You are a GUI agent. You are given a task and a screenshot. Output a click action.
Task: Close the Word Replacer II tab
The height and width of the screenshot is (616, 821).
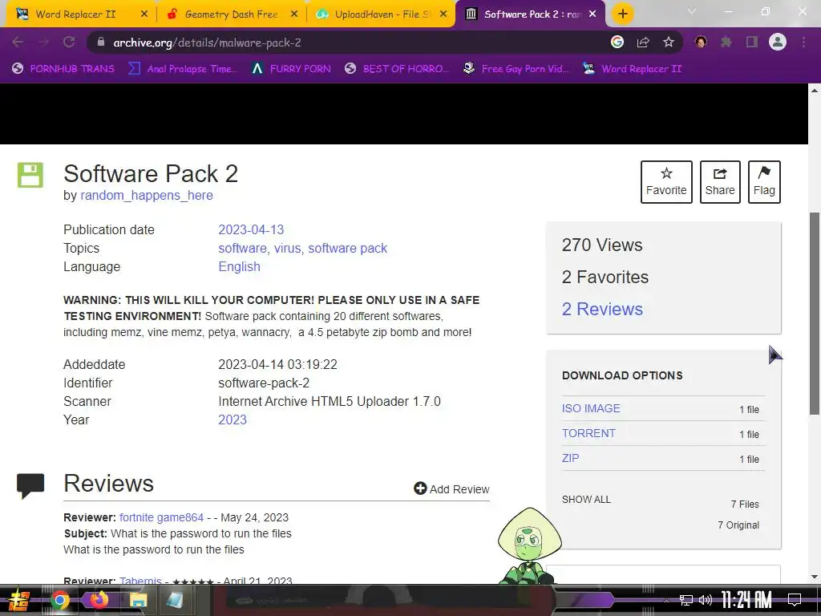click(144, 14)
